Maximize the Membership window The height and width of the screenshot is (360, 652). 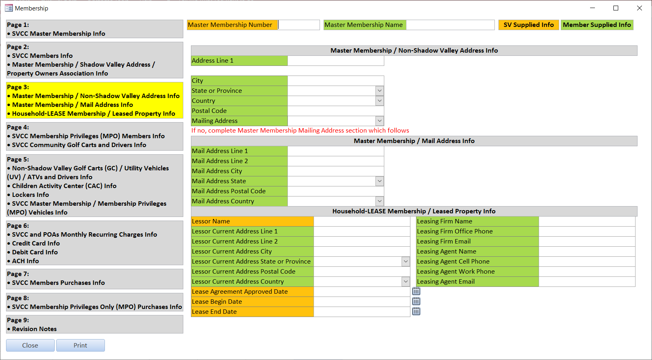click(x=616, y=8)
